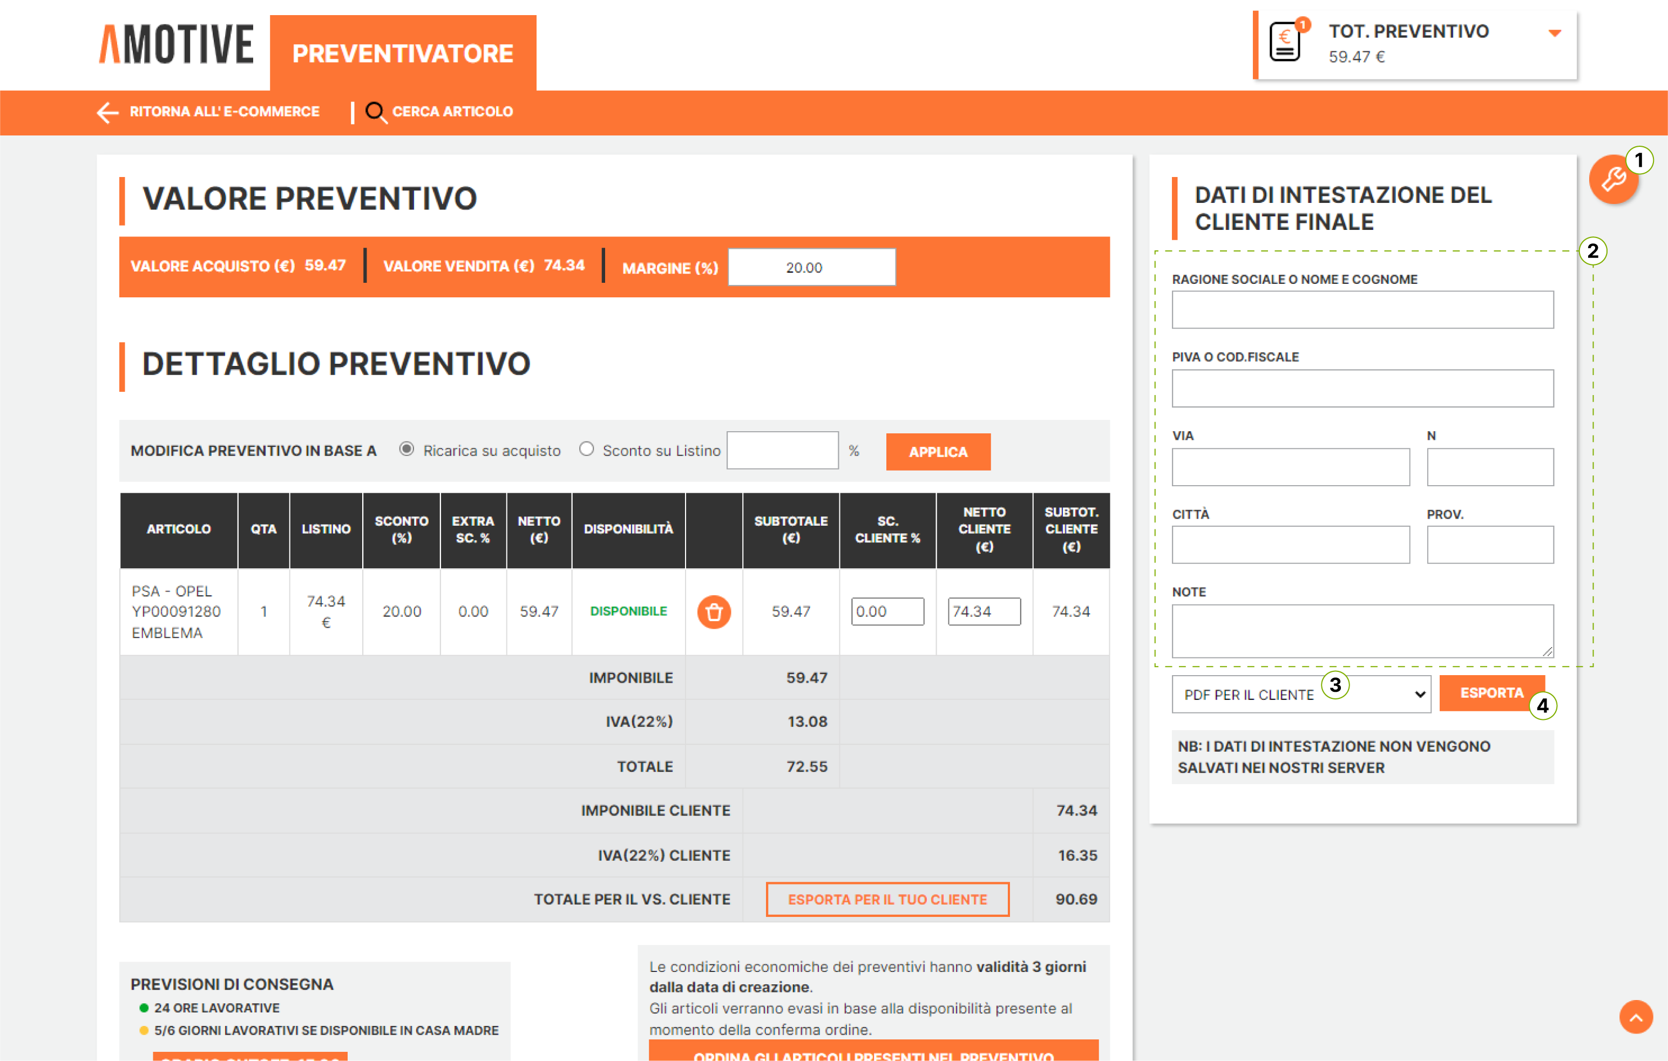Screen dimensions: 1668x1061
Task: Click the Sc. Cliente % field in row
Action: tap(887, 611)
